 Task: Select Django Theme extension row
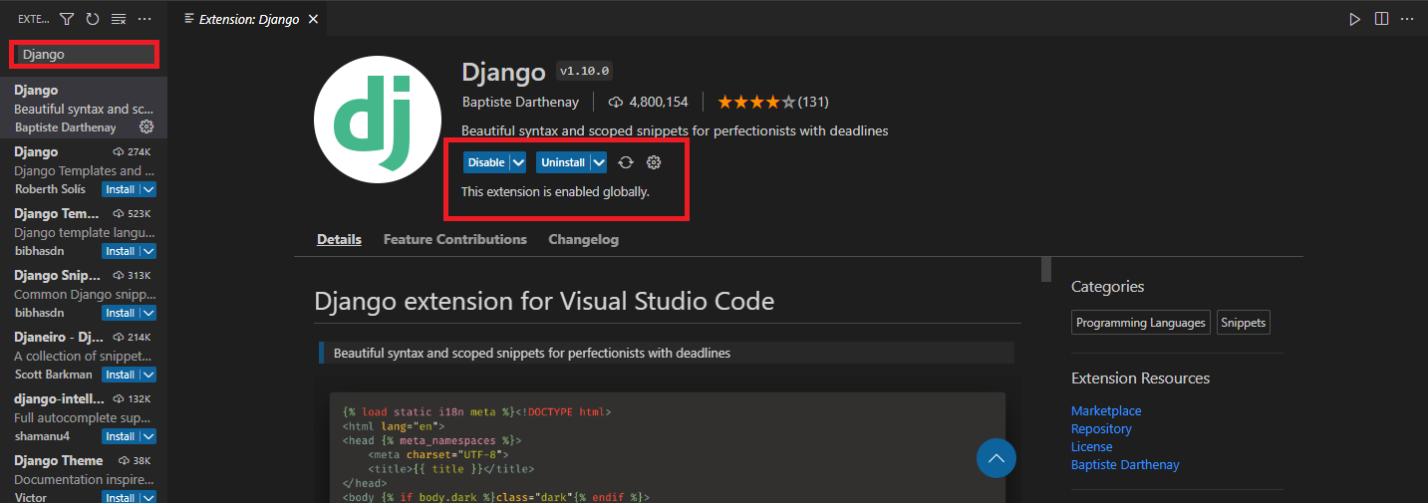pos(84,476)
